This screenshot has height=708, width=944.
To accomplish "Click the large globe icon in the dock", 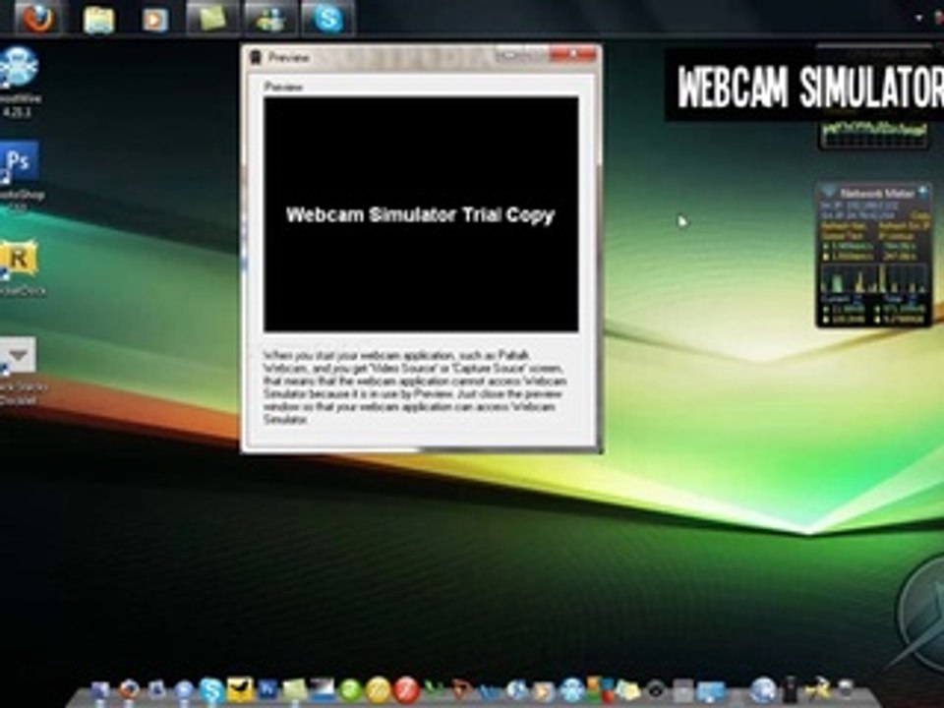I will [x=763, y=690].
